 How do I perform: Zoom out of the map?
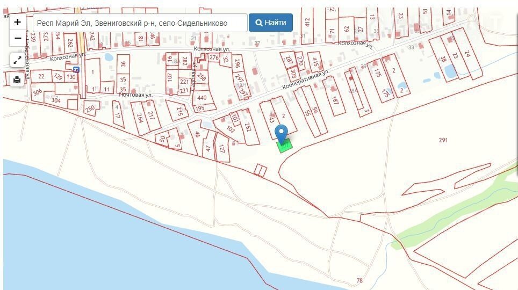pos(17,38)
